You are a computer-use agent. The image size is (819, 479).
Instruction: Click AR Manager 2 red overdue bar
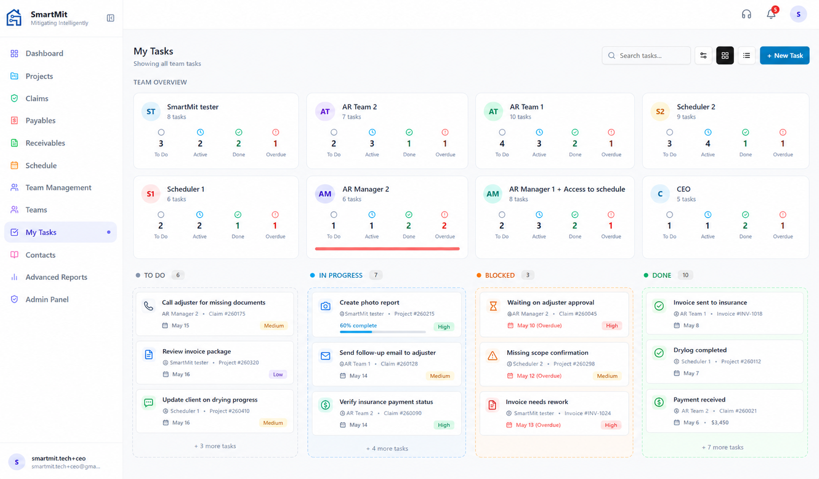(387, 249)
